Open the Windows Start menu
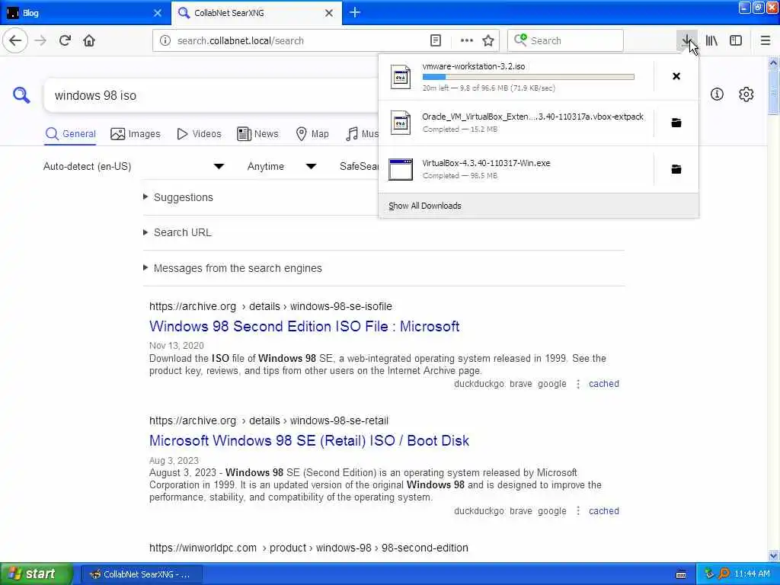The width and height of the screenshot is (780, 585). click(37, 574)
